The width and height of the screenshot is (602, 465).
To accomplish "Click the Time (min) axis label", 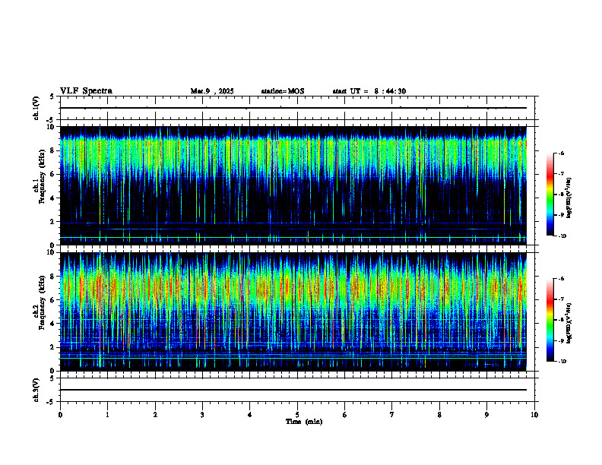I will 304,422.
